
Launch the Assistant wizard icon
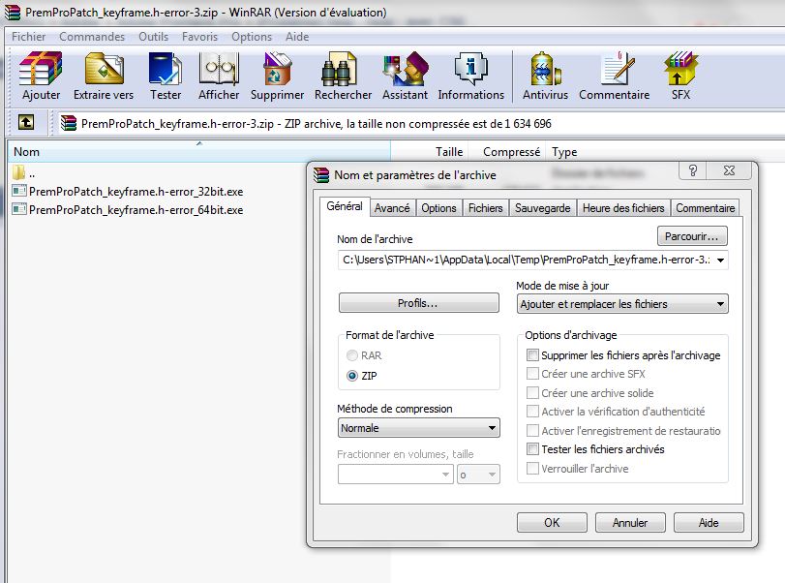point(405,69)
